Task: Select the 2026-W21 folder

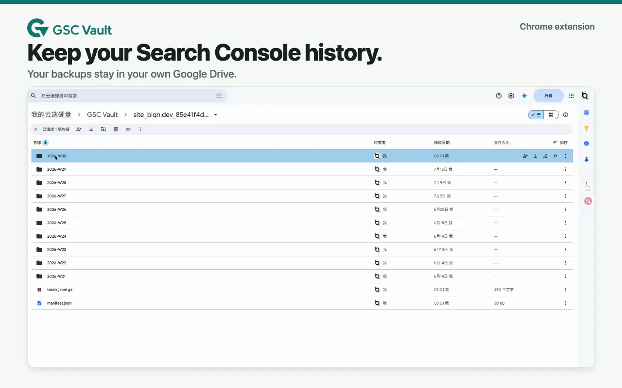Action: click(302, 276)
